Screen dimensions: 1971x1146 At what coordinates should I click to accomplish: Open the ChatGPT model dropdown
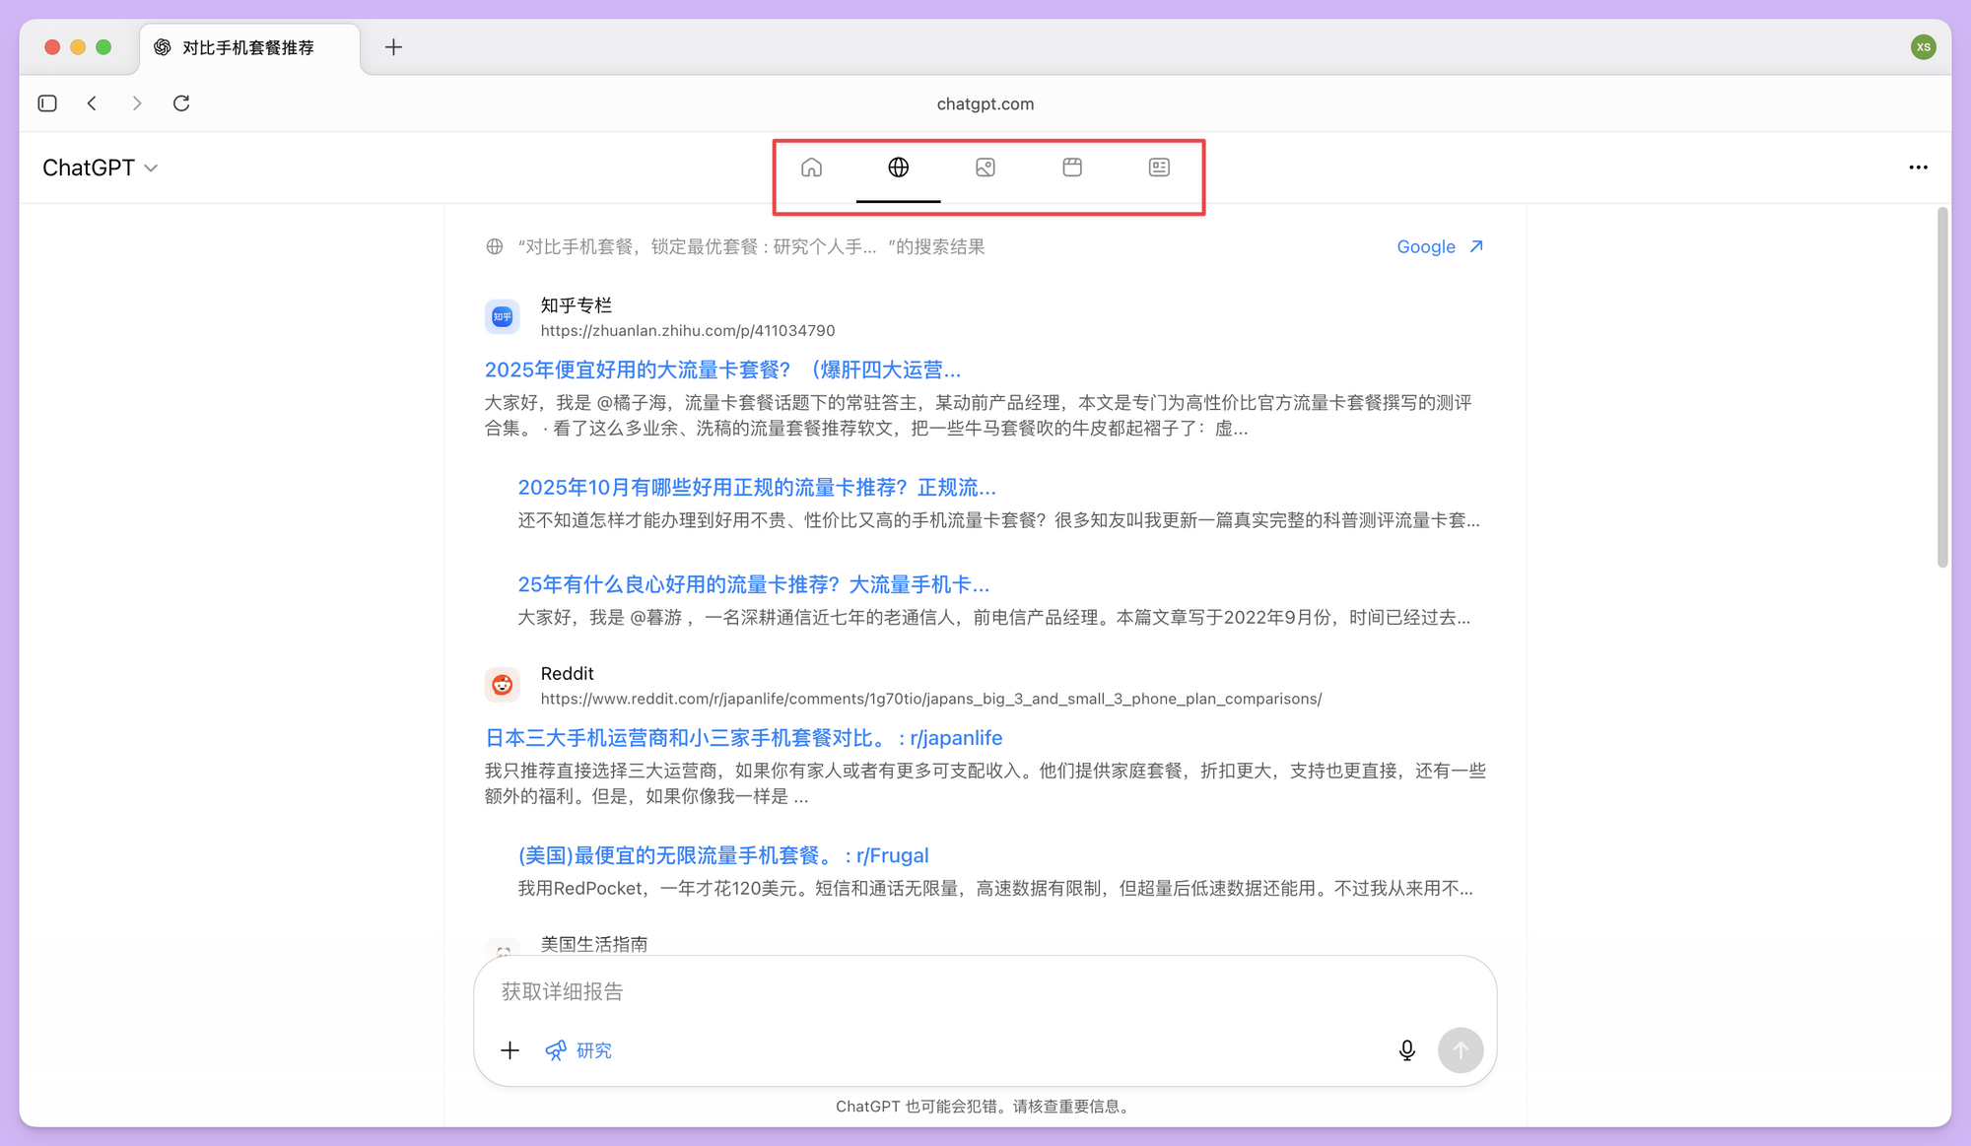pyautogui.click(x=100, y=168)
